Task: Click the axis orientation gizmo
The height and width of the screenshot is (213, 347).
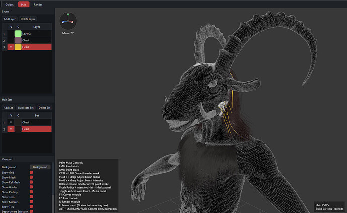Action: (68, 21)
